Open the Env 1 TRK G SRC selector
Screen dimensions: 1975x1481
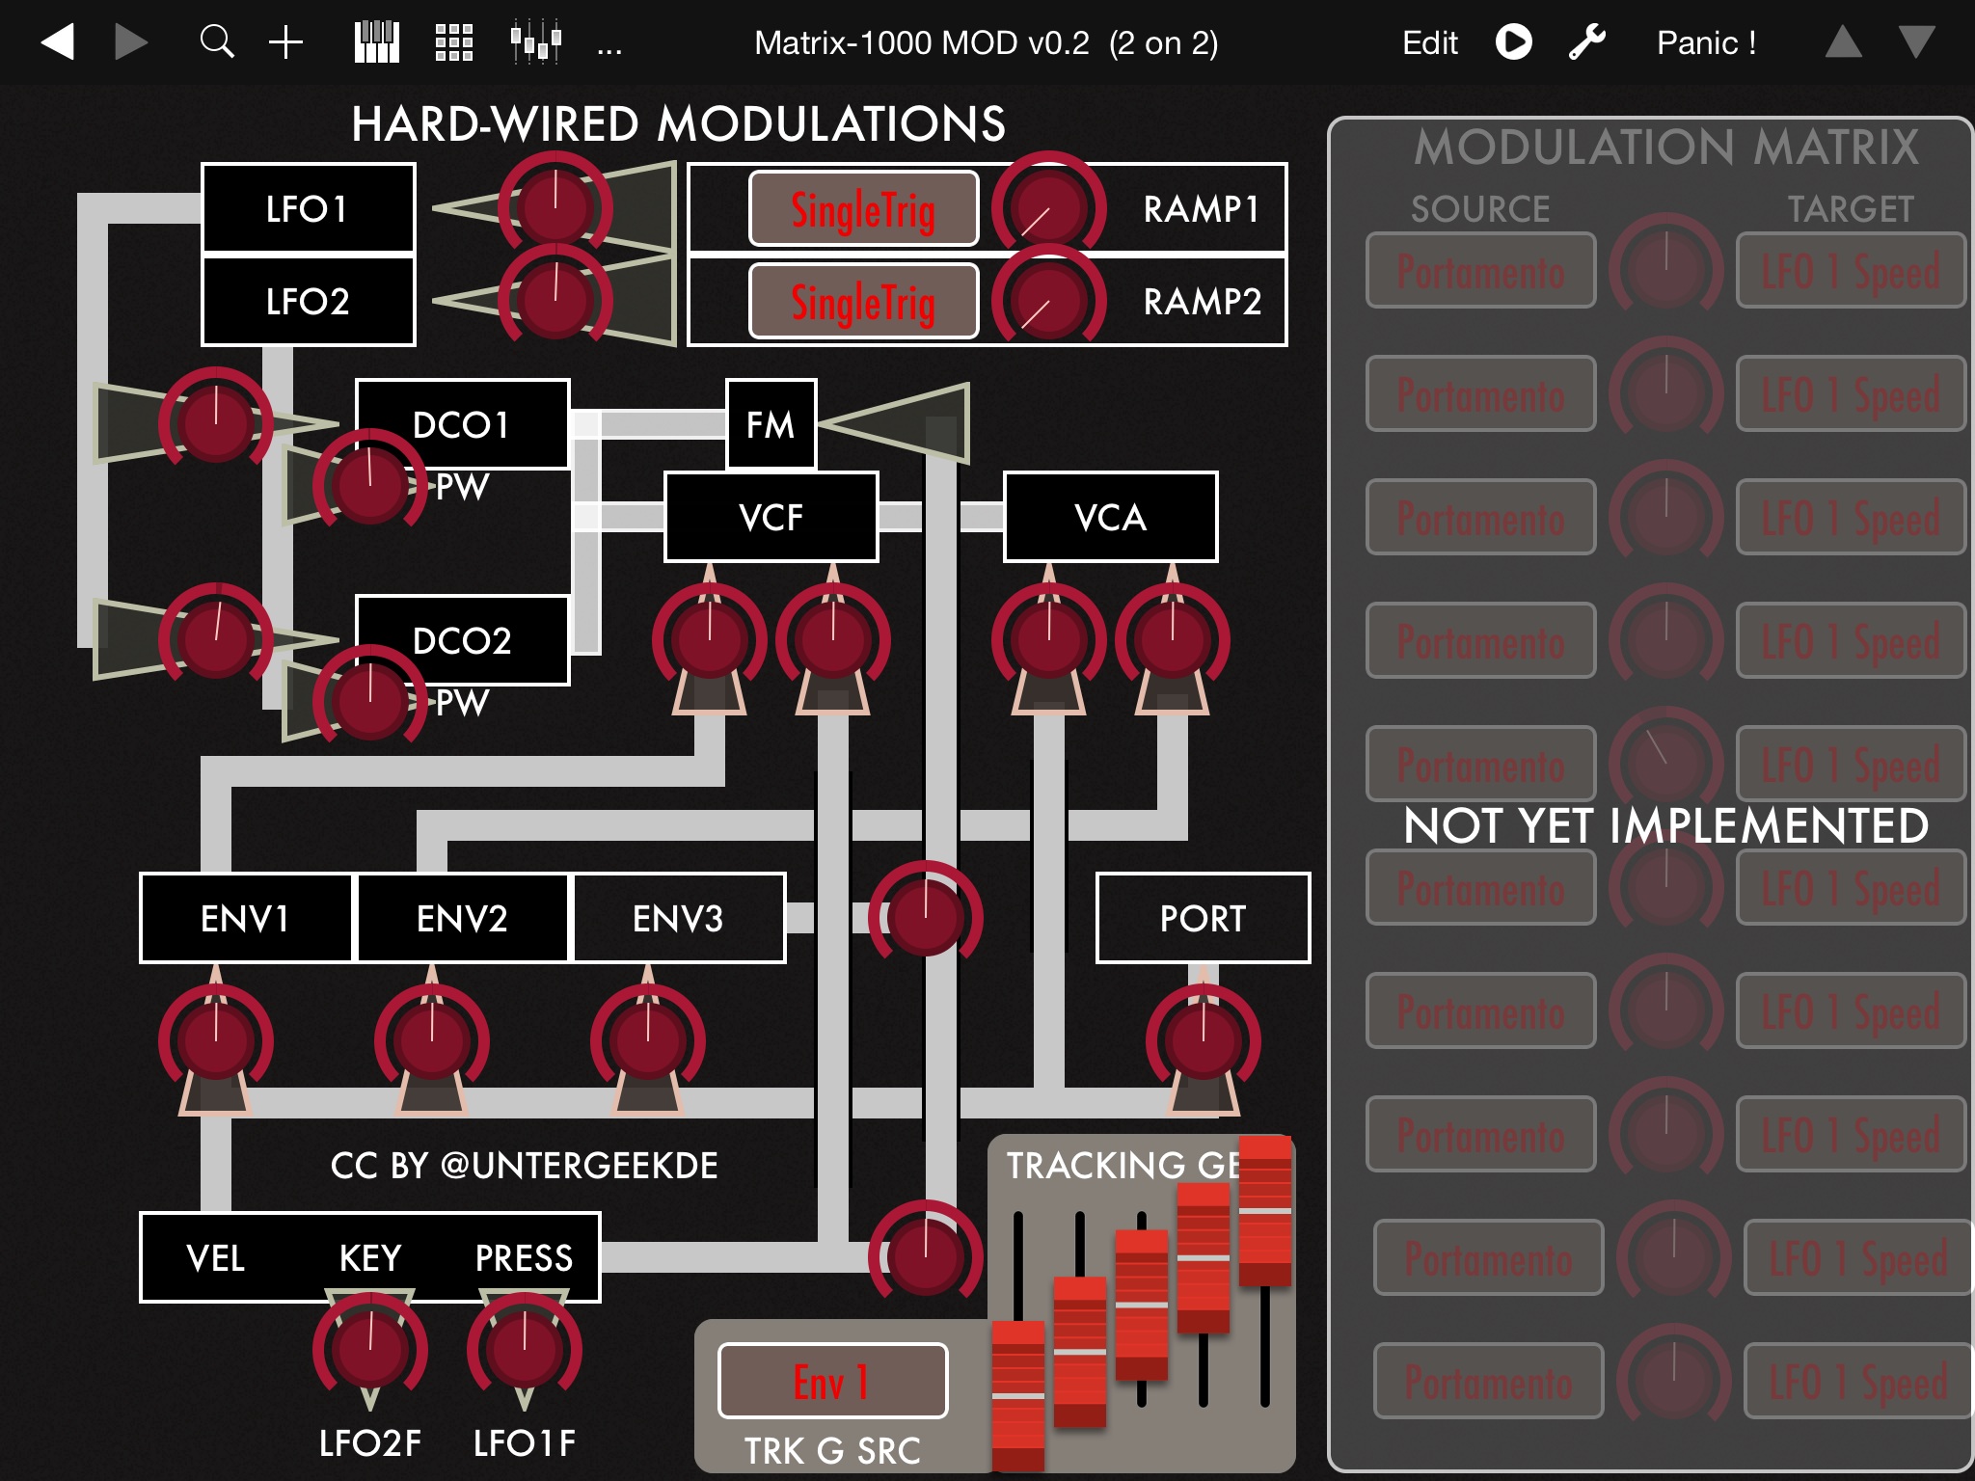click(832, 1381)
